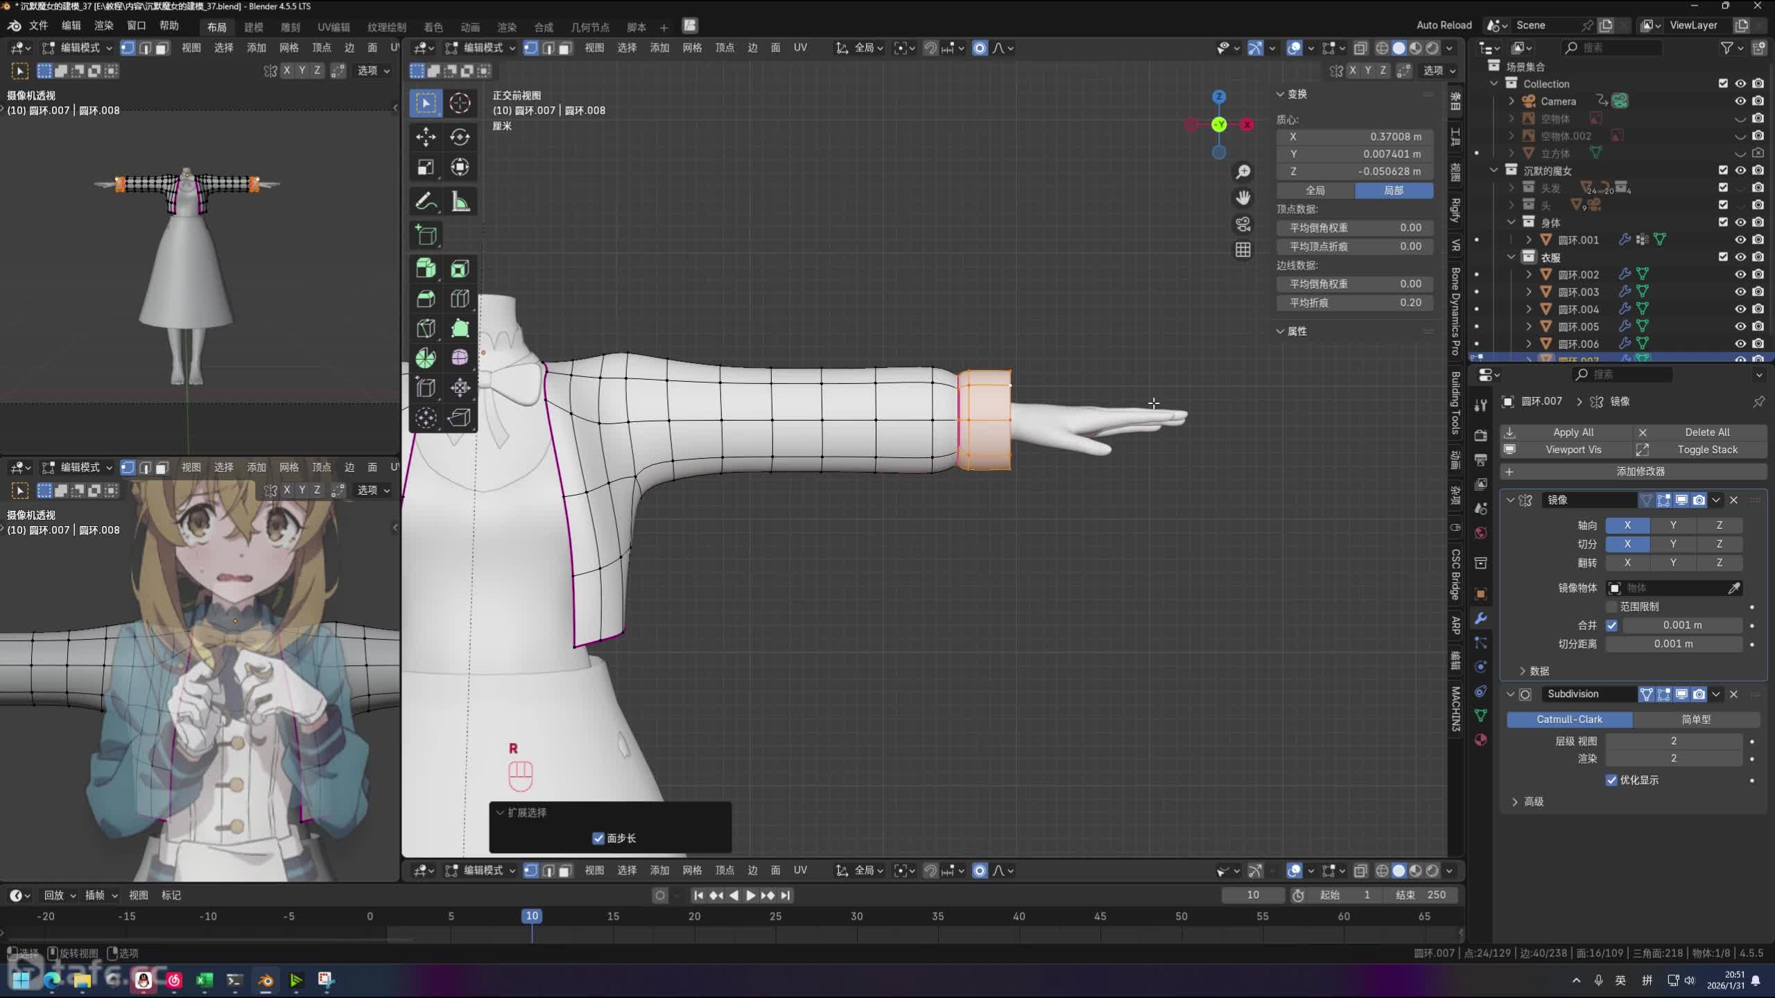Hide 圆环.004 with eye icon
Viewport: 1775px width, 998px height.
click(1740, 309)
